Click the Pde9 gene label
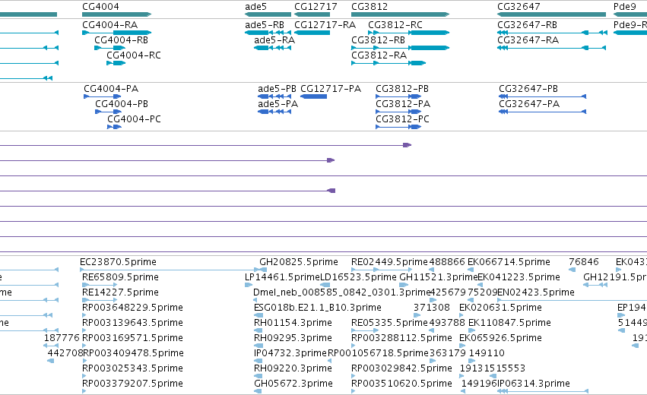 pyautogui.click(x=625, y=7)
